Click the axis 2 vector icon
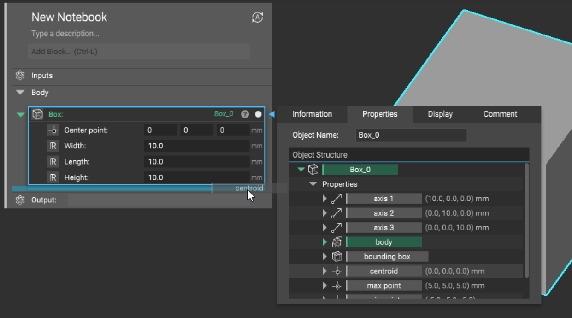572x318 pixels. (x=337, y=213)
